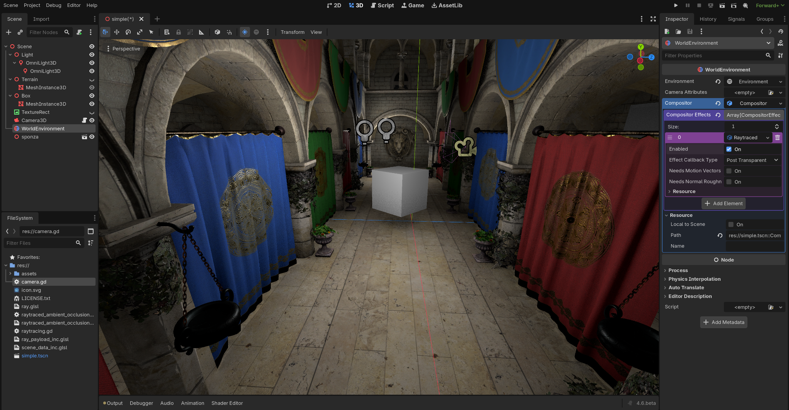Toggle visibility of Camera3D node
The width and height of the screenshot is (789, 410).
click(x=92, y=120)
